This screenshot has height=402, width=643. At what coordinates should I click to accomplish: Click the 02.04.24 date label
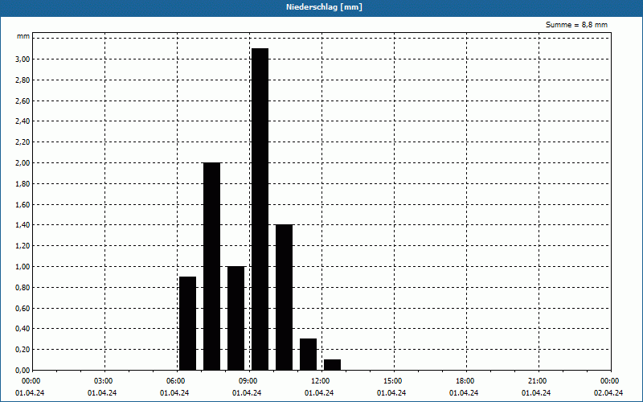click(x=608, y=393)
